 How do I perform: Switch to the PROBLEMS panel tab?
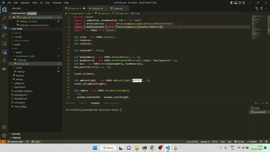[x=70, y=103]
